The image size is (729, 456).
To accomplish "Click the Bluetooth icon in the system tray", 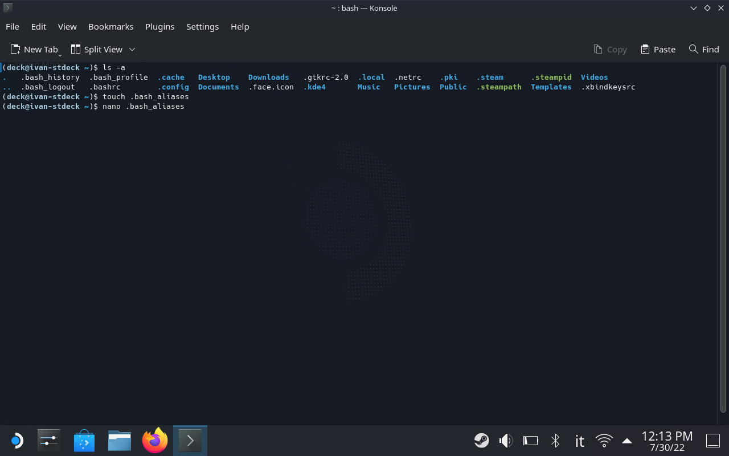I will click(x=555, y=440).
